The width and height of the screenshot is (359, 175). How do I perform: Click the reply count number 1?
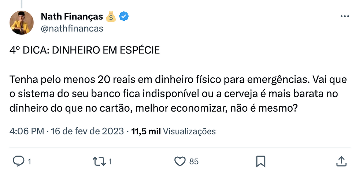29,161
